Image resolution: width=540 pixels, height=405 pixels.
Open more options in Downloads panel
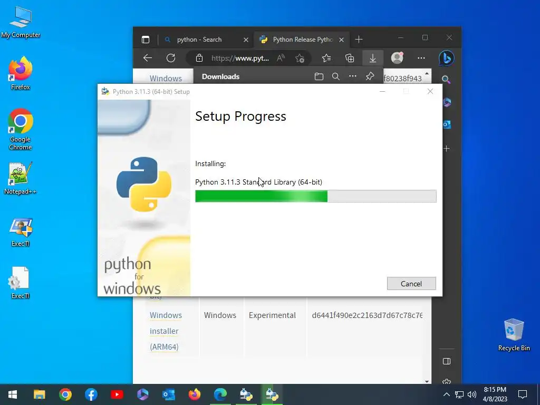[x=353, y=76]
